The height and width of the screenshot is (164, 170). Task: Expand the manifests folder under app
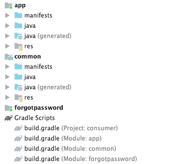pyautogui.click(x=7, y=15)
